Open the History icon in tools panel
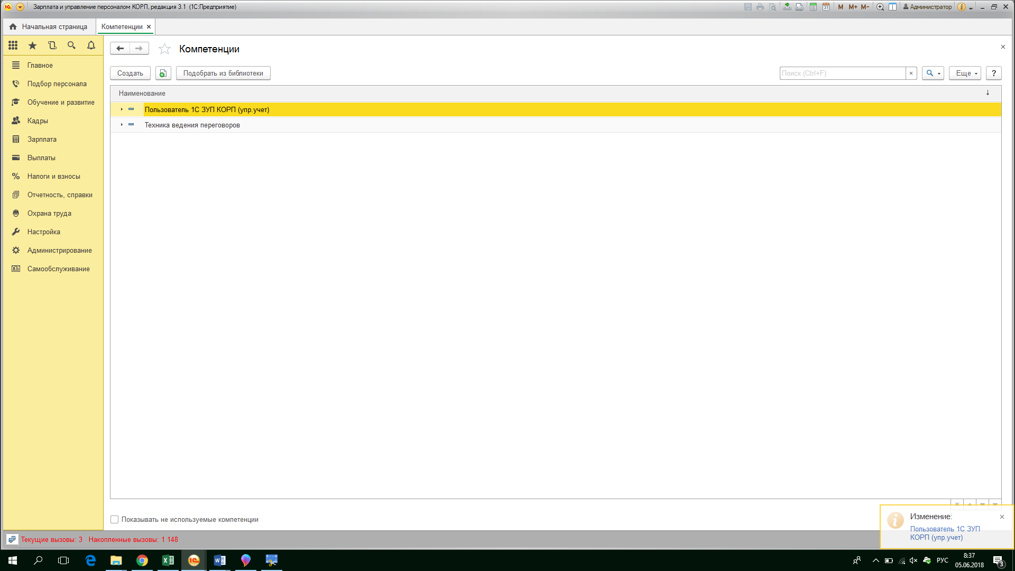Image resolution: width=1015 pixels, height=571 pixels. (52, 45)
